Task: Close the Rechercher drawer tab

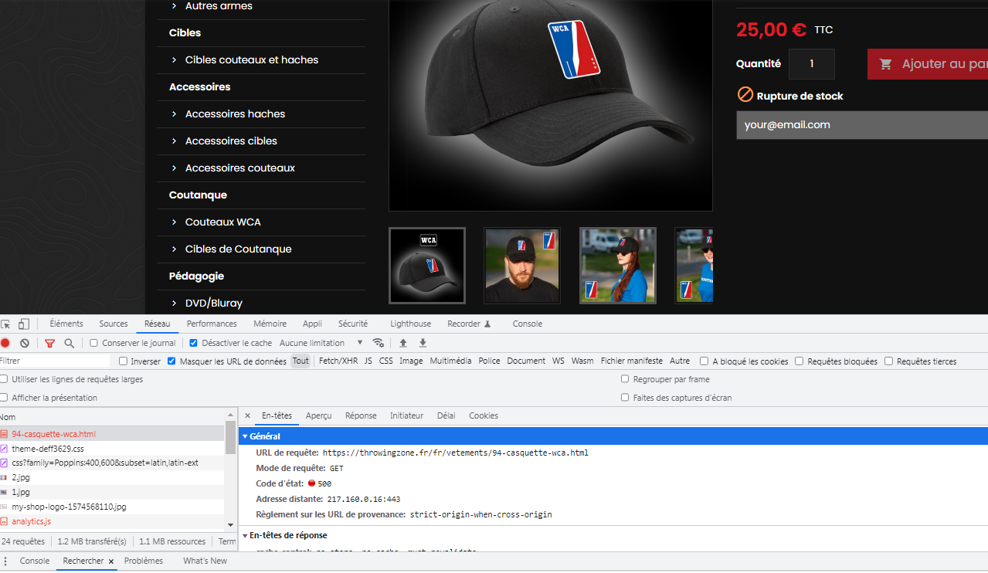Action: pyautogui.click(x=111, y=561)
